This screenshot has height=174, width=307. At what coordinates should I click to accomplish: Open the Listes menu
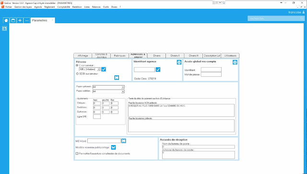coord(87,7)
